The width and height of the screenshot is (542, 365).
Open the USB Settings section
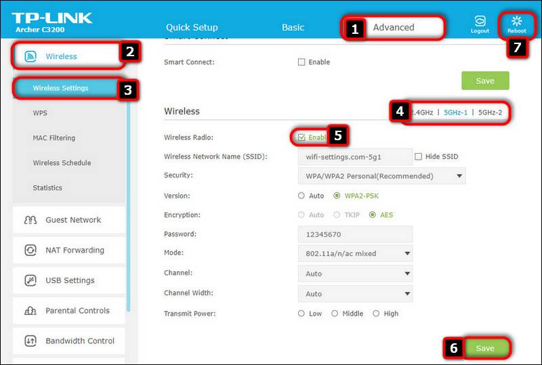coord(69,280)
